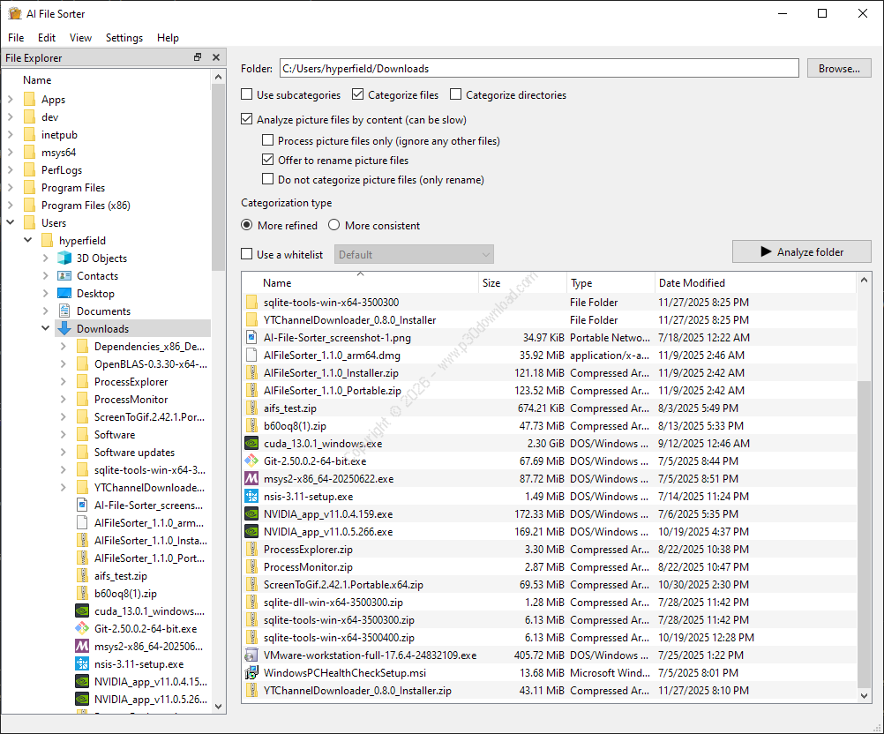Image resolution: width=884 pixels, height=734 pixels.
Task: Open the whitelist Default dropdown
Action: 414,255
